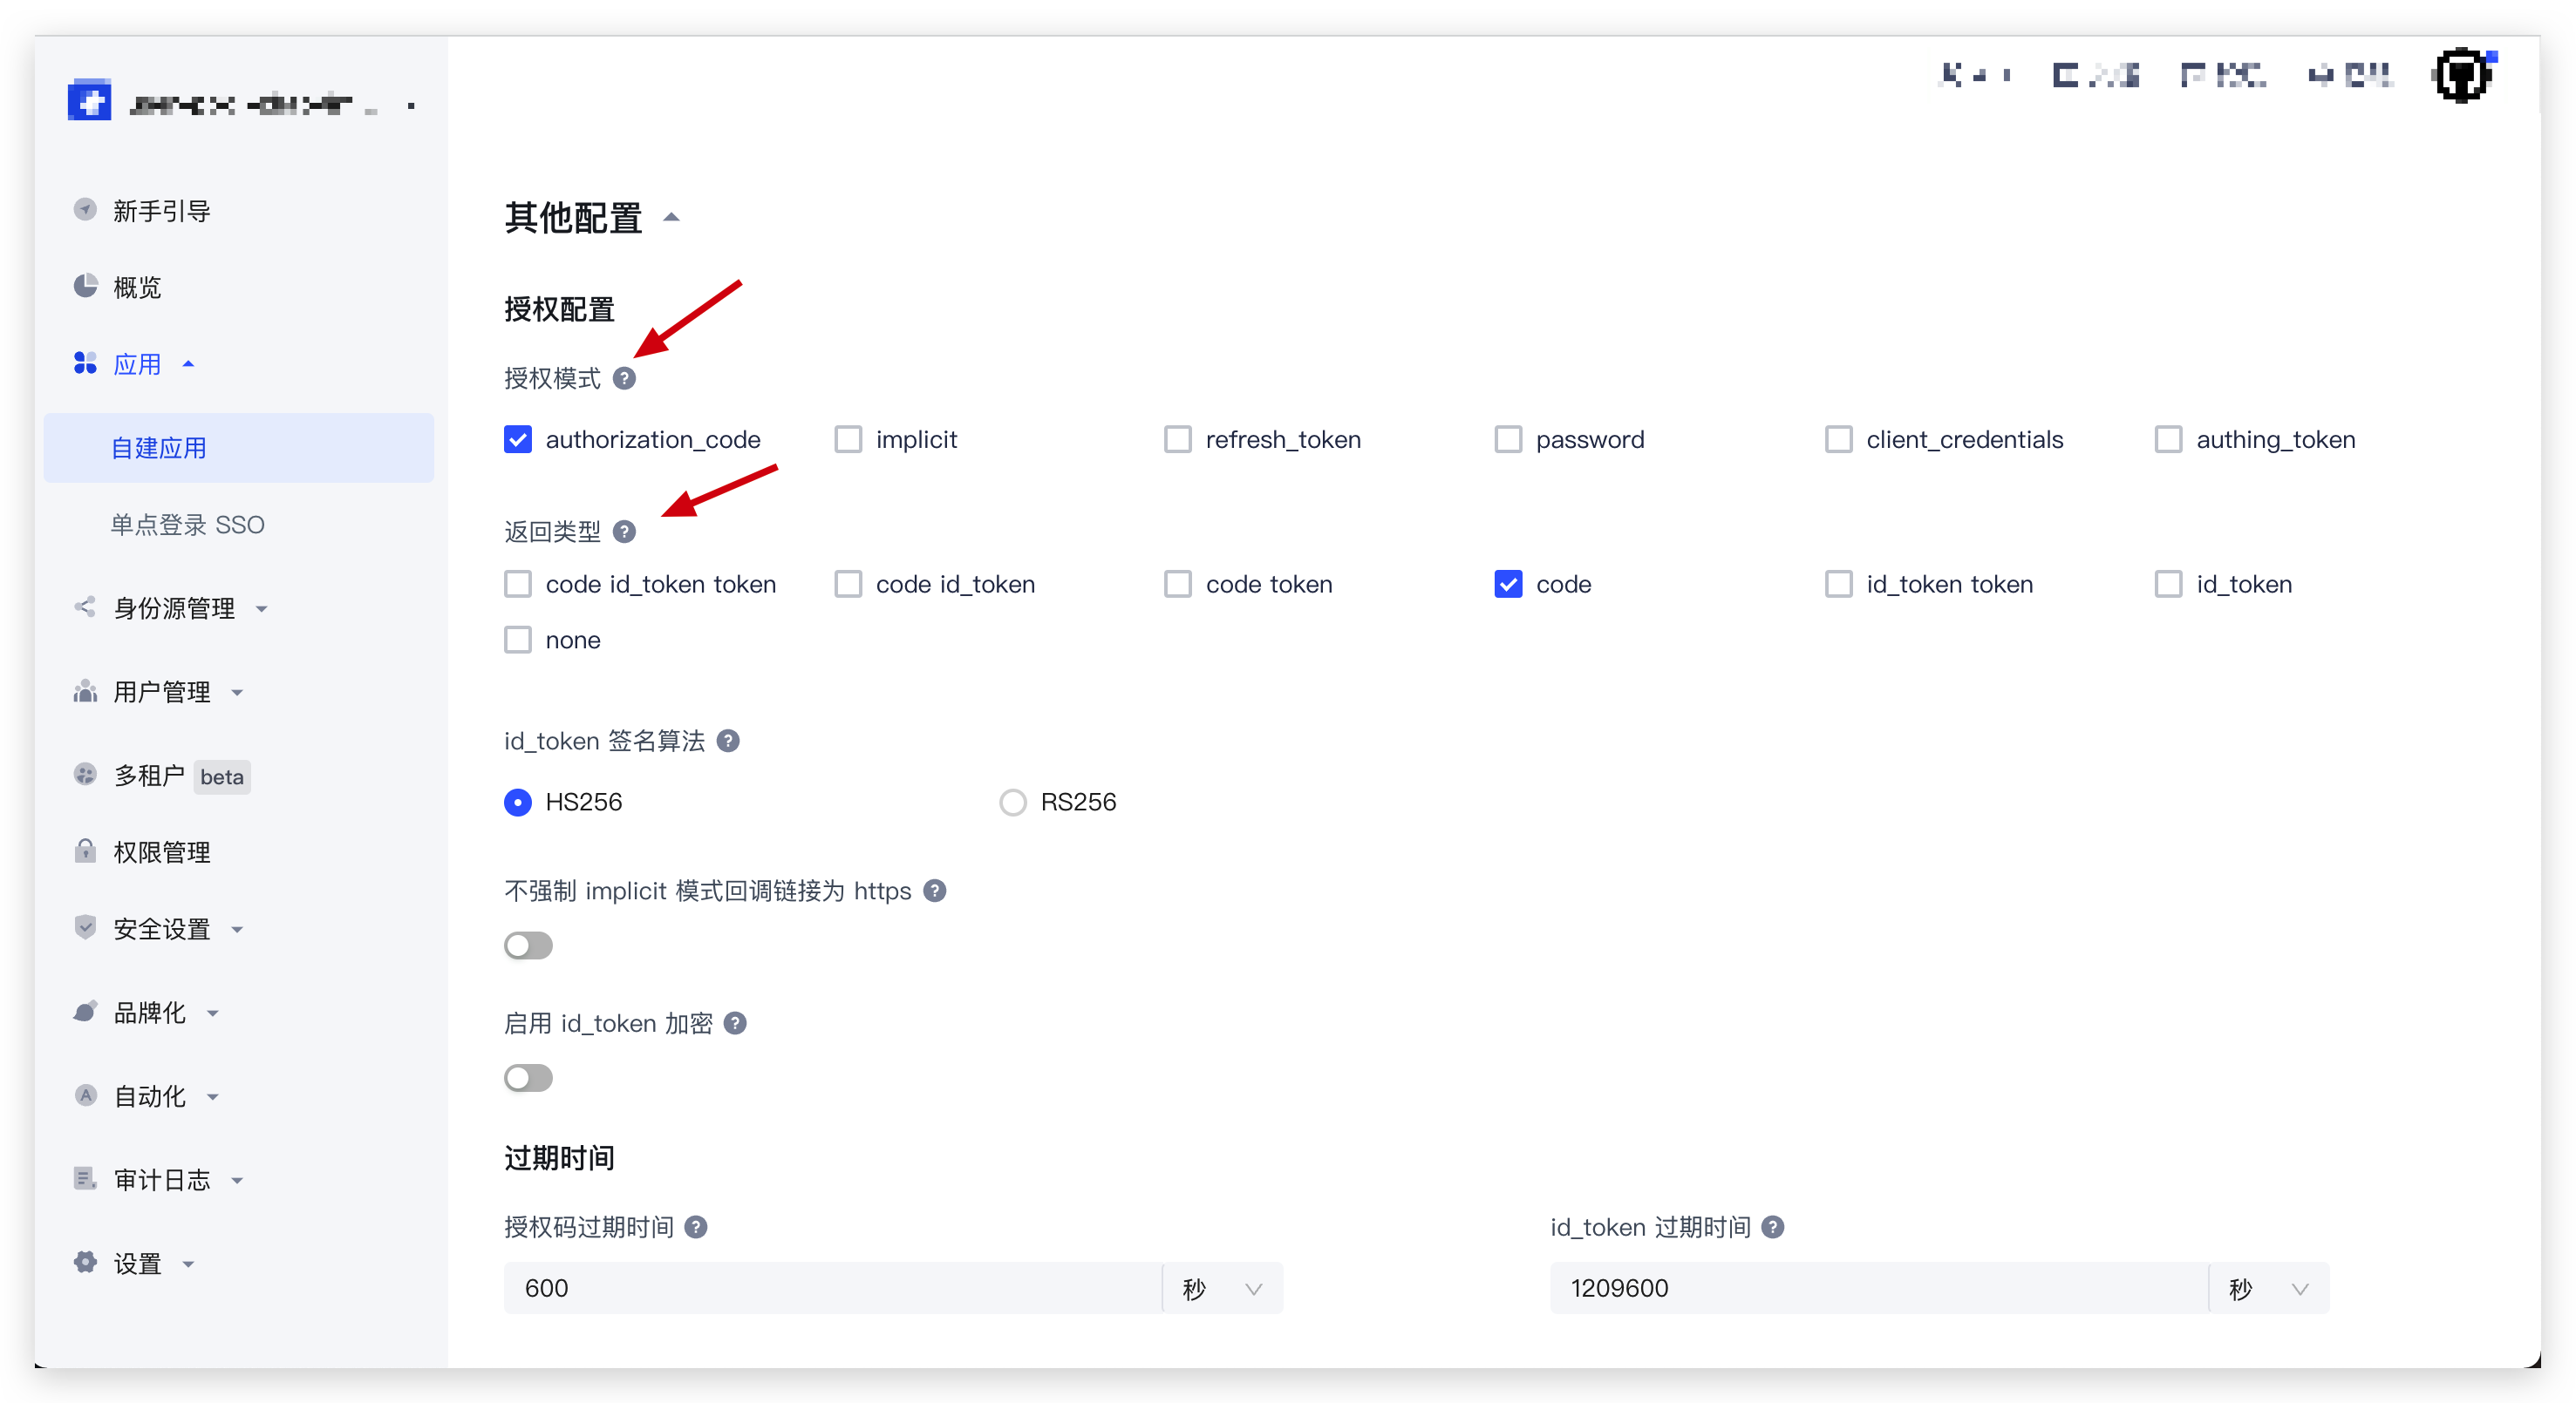Click help icon for id_token 签名算法

click(728, 742)
